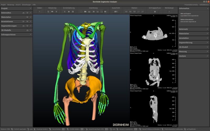Click the Ausschnitt clipping icon
The height and width of the screenshot is (131, 210).
(x=116, y=12)
